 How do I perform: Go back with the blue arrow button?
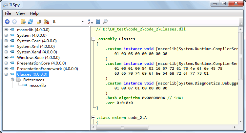7,22
